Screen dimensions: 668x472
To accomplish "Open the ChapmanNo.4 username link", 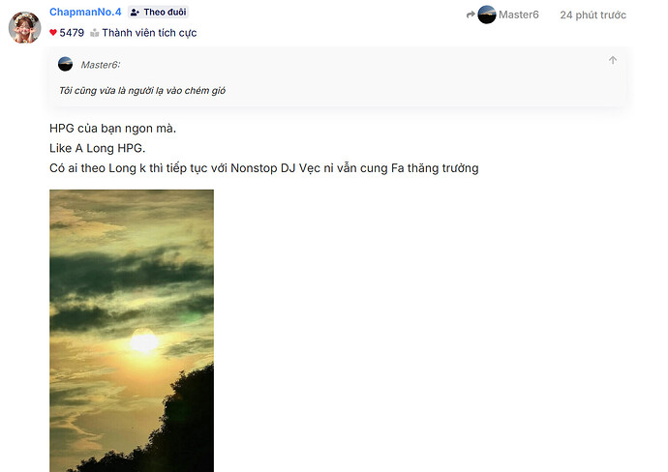I will tap(85, 12).
